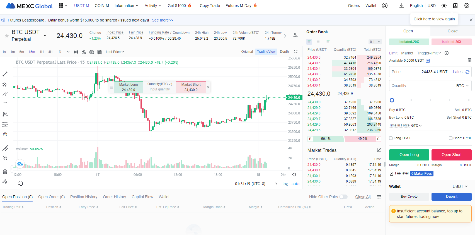The image size is (475, 235).
Task: Expand more time intervals dropdown
Action: click(68, 52)
